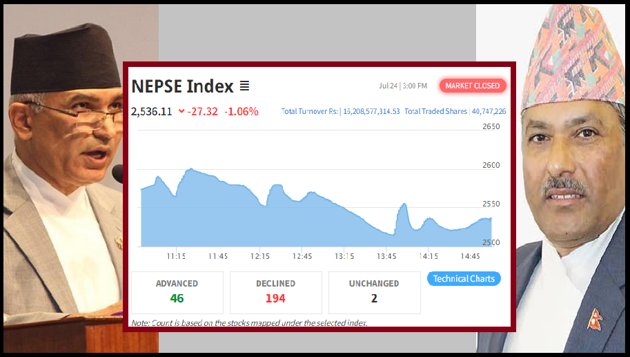Open the menu icon beside NEPSE Index
The height and width of the screenshot is (357, 630).
pyautogui.click(x=244, y=86)
